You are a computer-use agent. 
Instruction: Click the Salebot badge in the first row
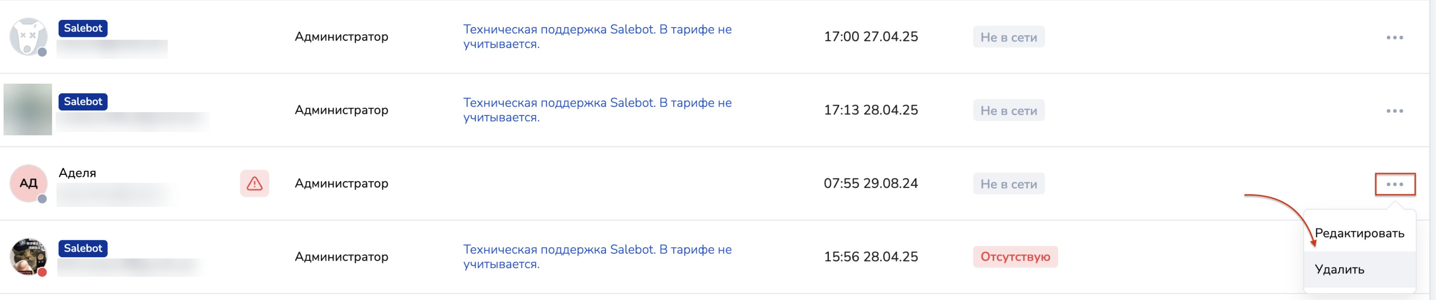click(83, 28)
